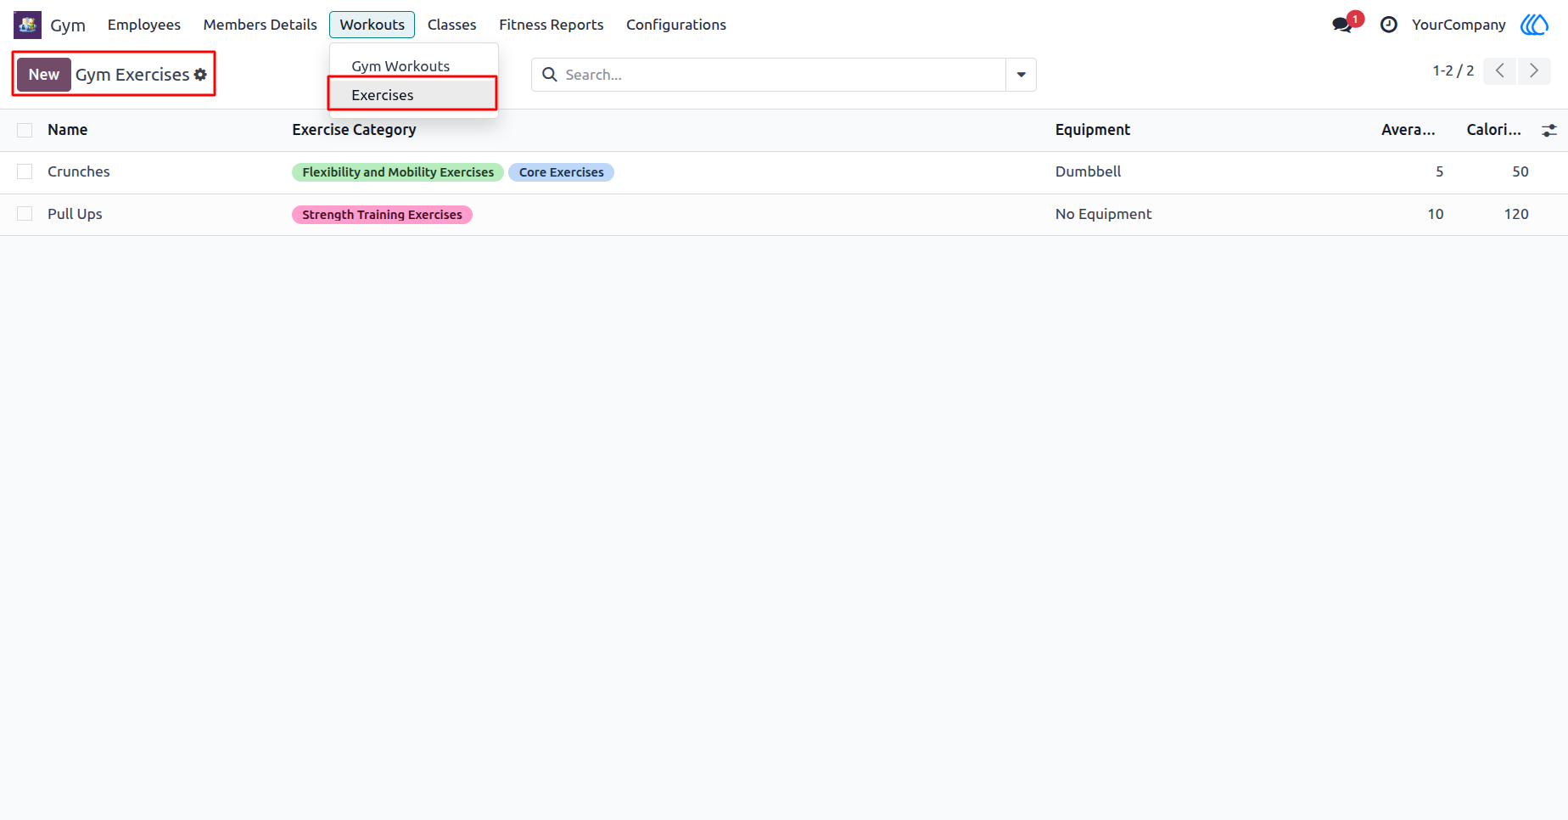Sort by the Name column header
Screen dimensions: 1568x820
(x=68, y=130)
